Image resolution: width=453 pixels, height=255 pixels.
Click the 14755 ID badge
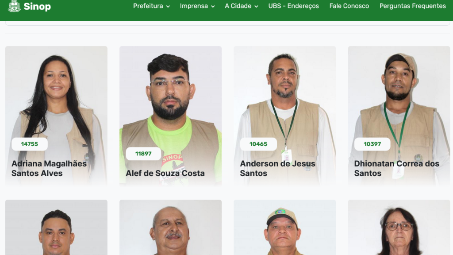[30, 144]
